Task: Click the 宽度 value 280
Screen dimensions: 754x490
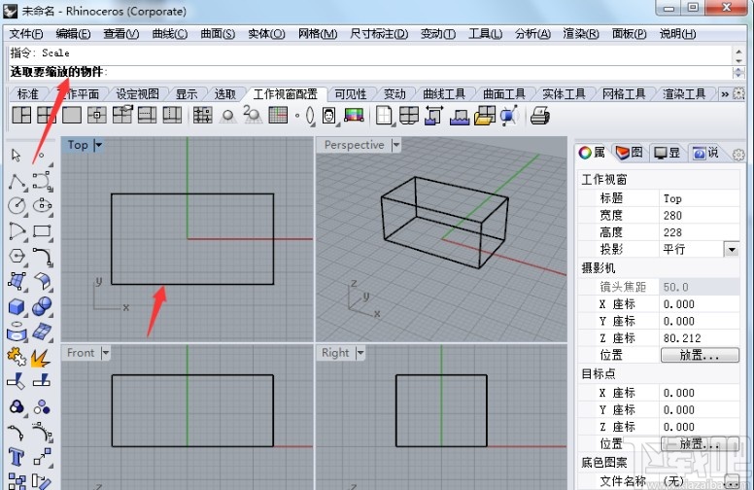Action: pyautogui.click(x=699, y=215)
